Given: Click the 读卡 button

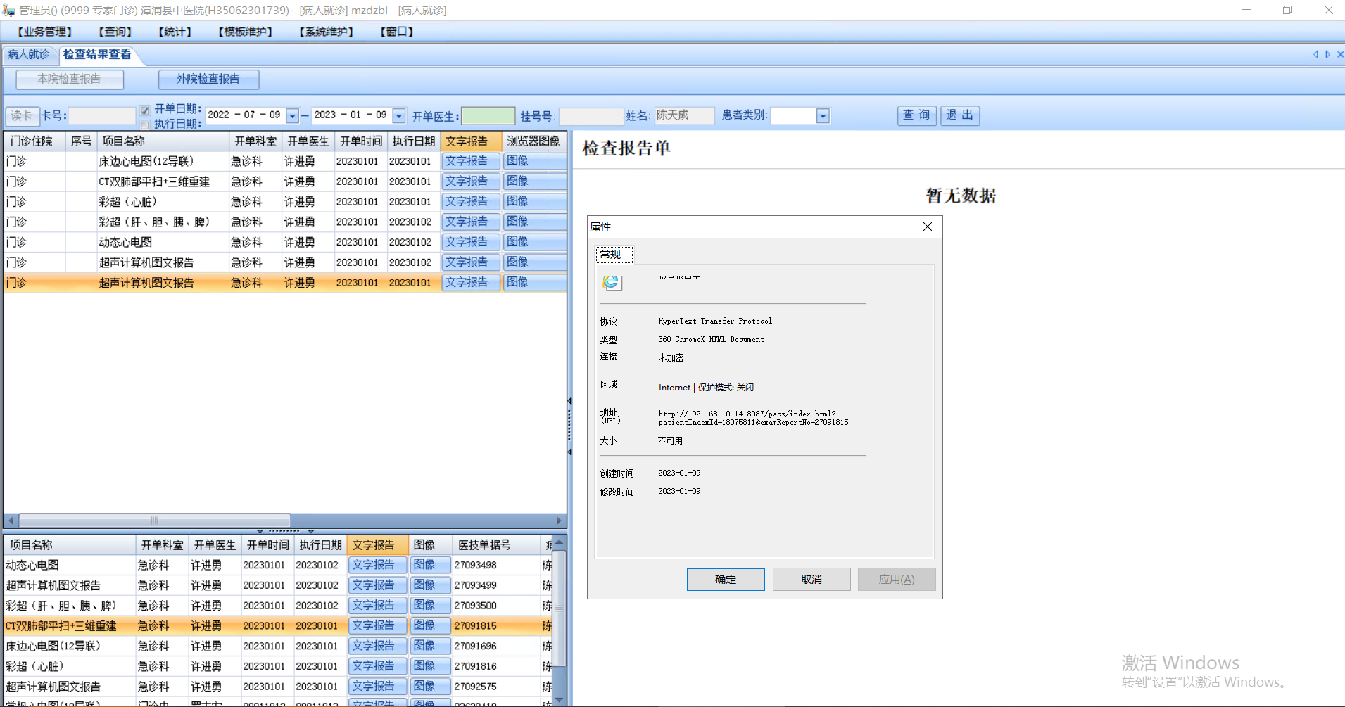Looking at the screenshot, I should 22,115.
